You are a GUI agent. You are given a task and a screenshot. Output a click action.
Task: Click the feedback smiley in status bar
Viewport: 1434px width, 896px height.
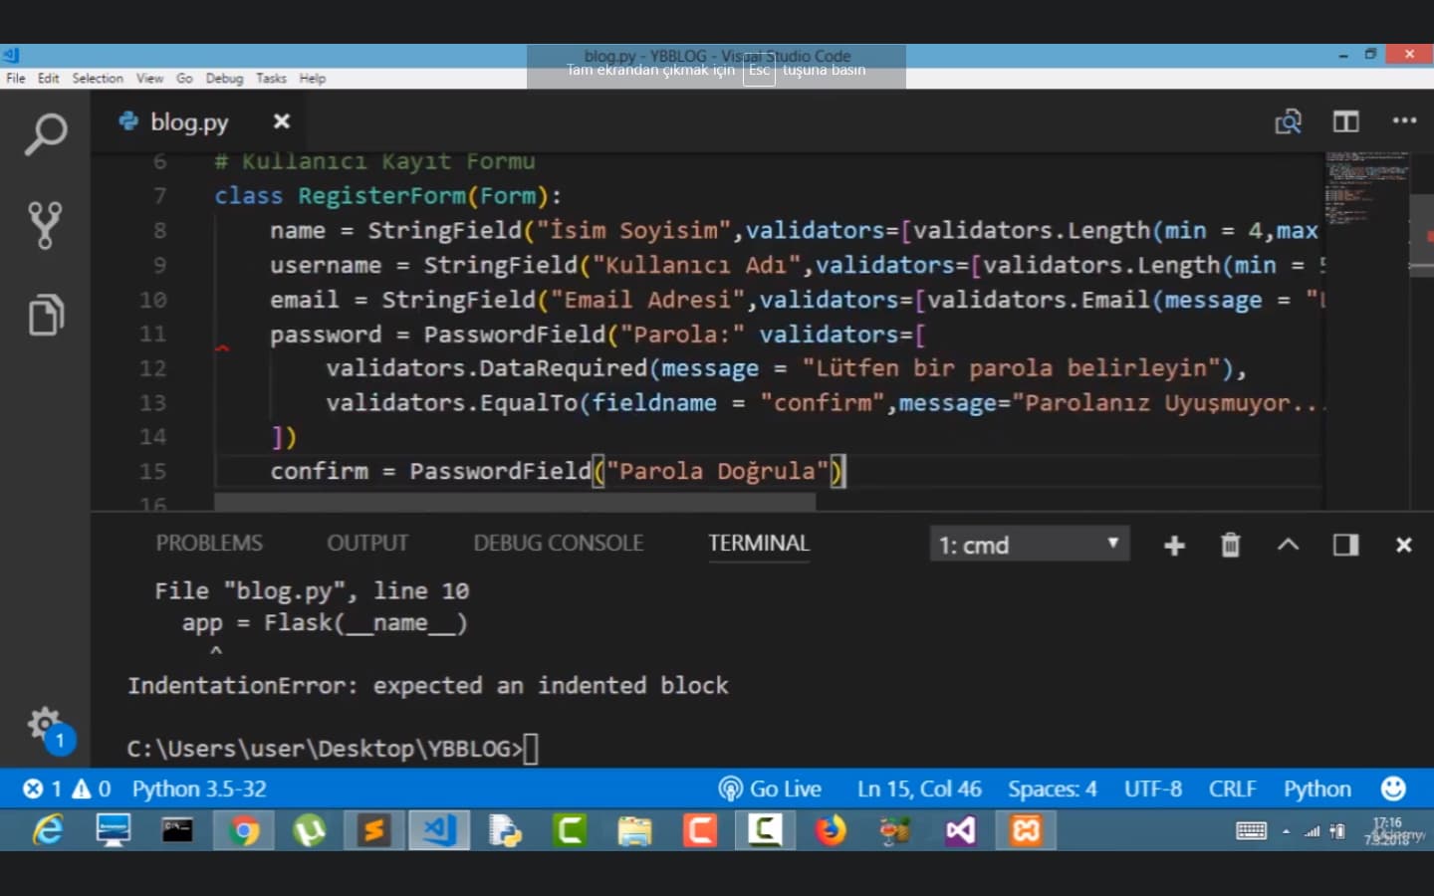(x=1393, y=788)
